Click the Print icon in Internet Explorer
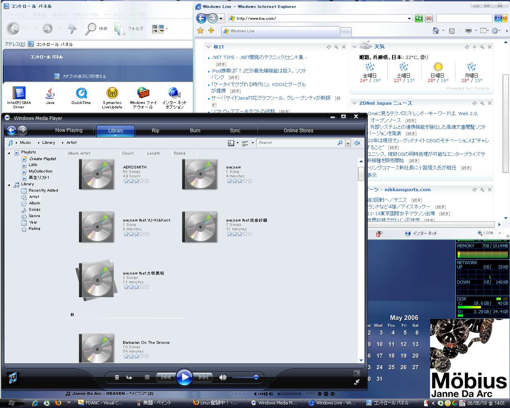This screenshot has height=408, width=510. [469, 31]
